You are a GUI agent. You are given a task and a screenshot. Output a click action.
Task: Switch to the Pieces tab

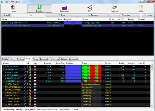point(35,59)
